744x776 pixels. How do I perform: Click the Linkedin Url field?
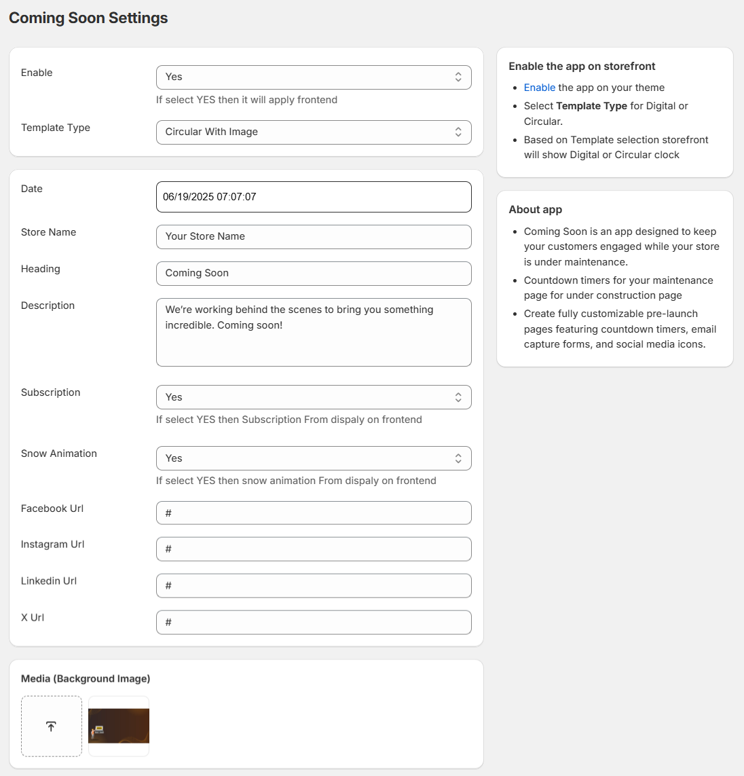[314, 586]
